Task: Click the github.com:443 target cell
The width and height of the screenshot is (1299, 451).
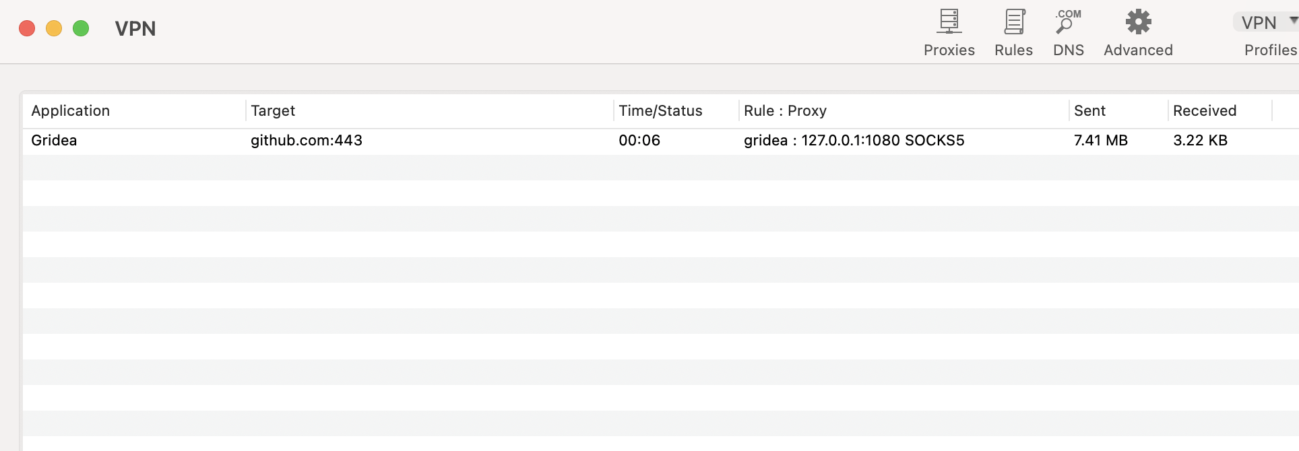Action: [x=307, y=141]
